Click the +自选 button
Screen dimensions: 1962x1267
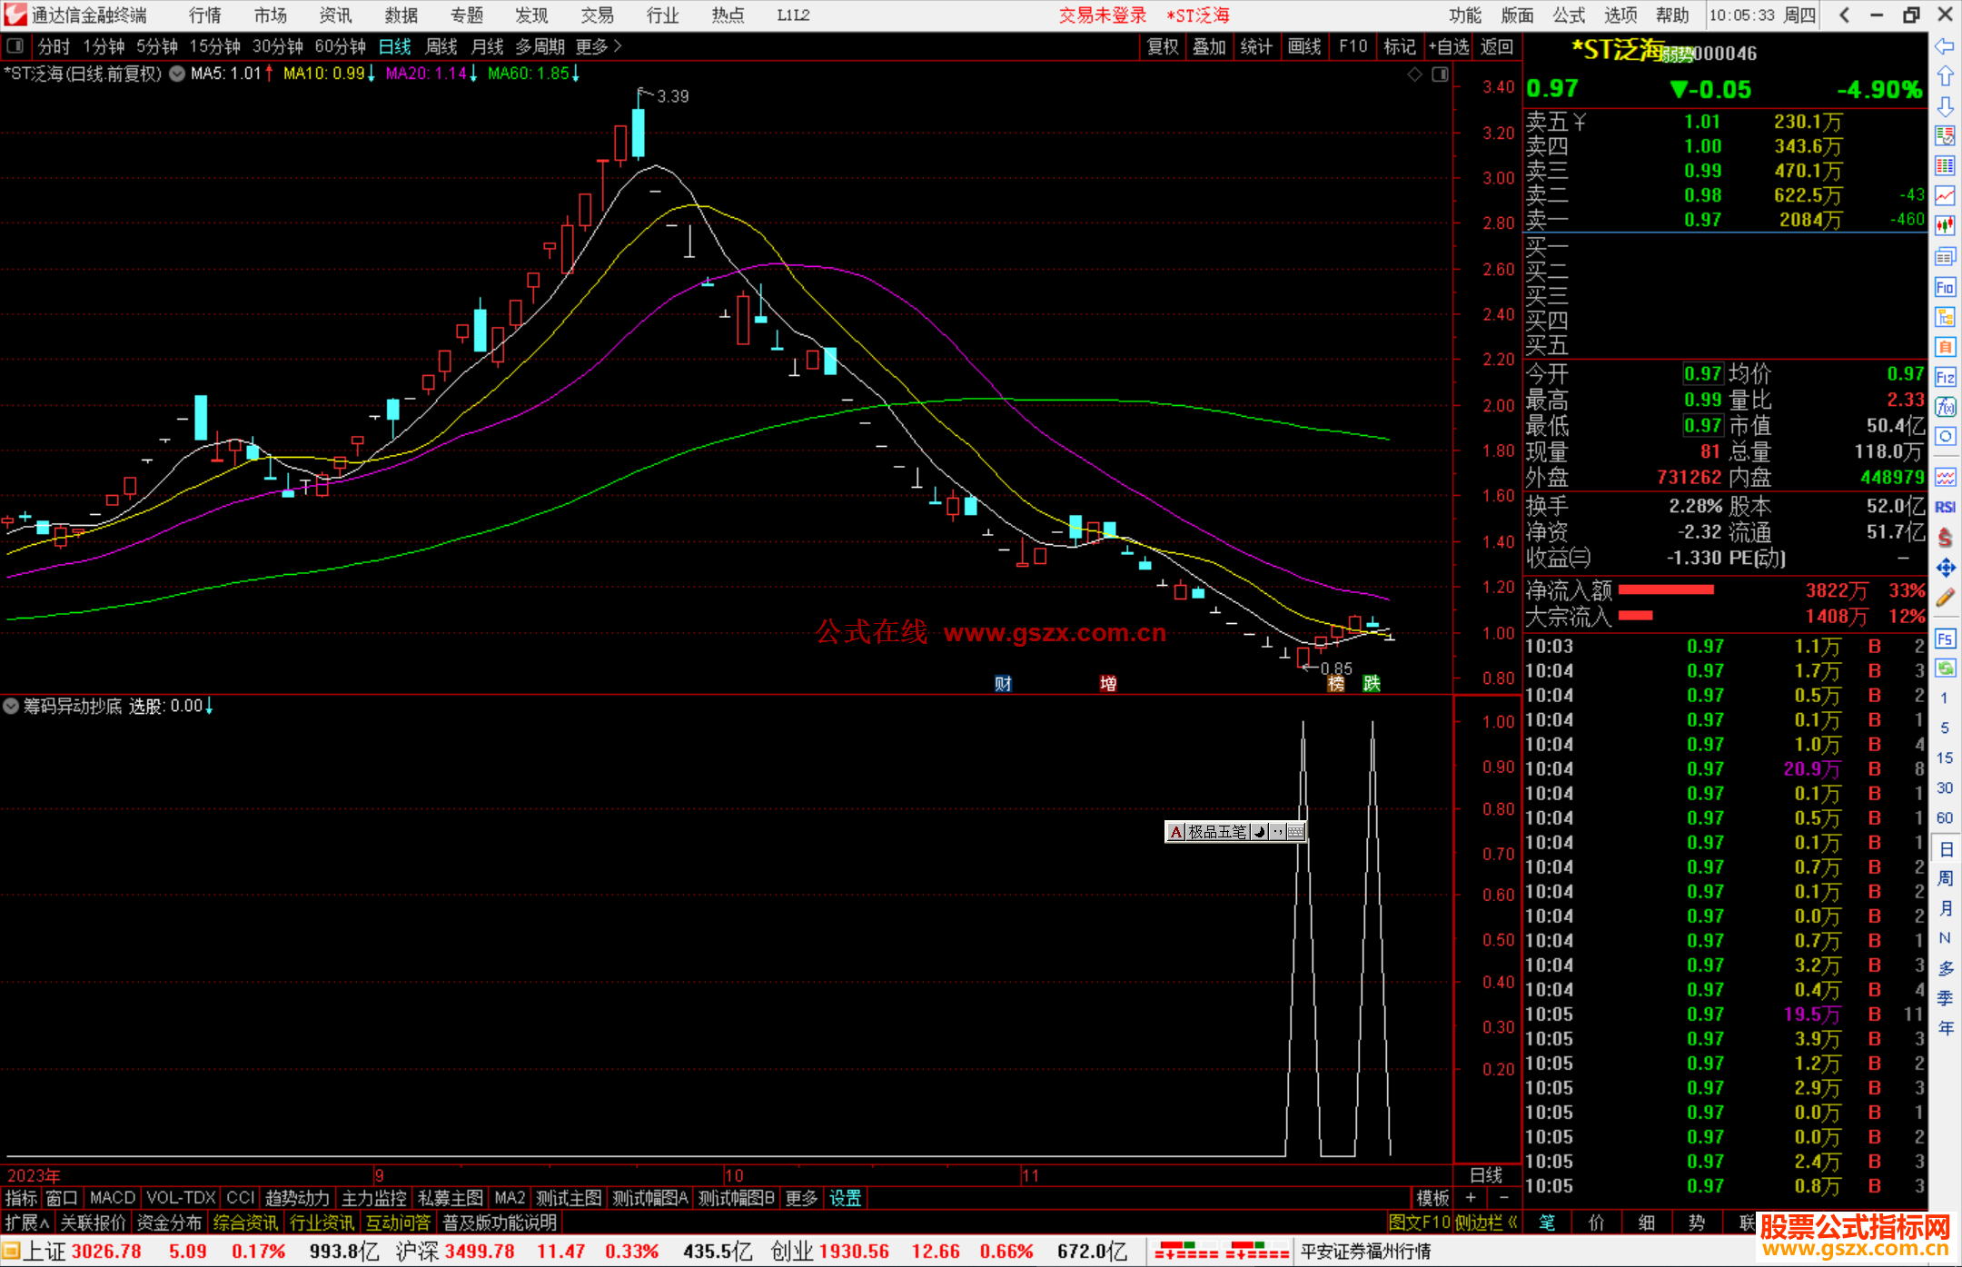(1448, 46)
